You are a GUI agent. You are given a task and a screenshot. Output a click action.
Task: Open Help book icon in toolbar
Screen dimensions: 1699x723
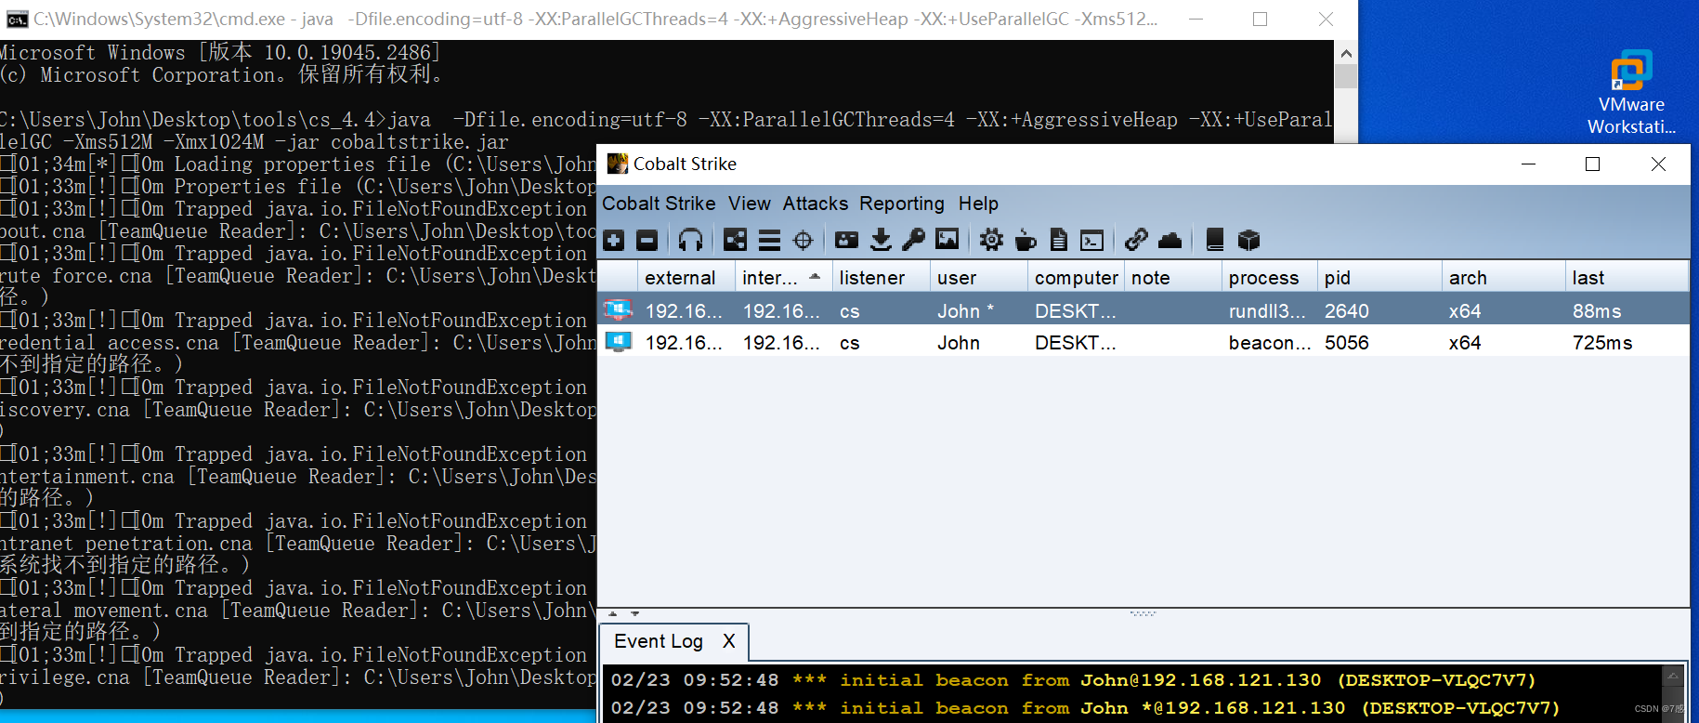(1214, 241)
